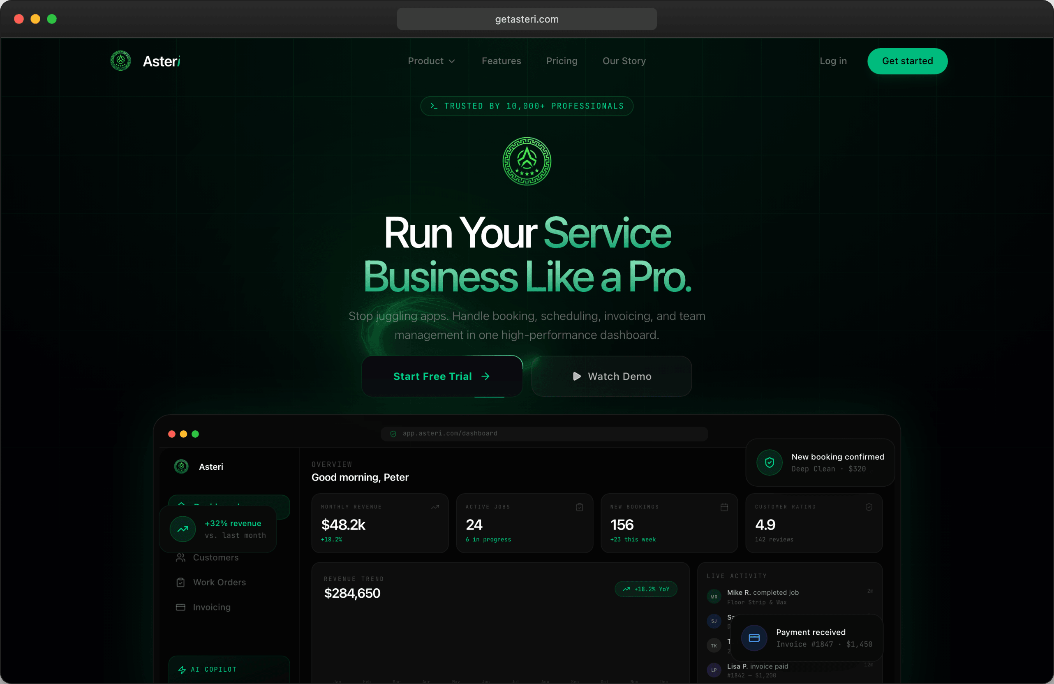Click the Payment received card icon
Screen dimensions: 1054x684
754,638
